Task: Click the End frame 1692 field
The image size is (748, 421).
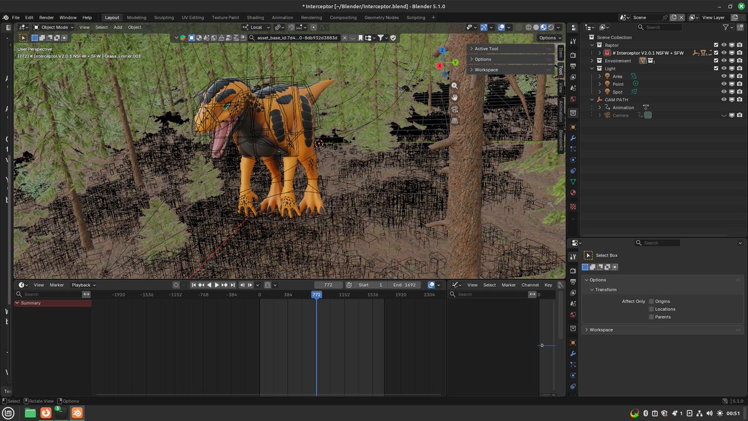Action: point(404,285)
